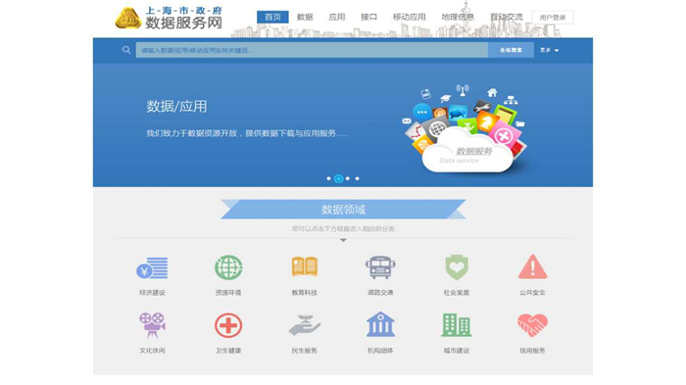
Task: Expand the arrow below 数据领域 subtitle
Action: (x=343, y=240)
